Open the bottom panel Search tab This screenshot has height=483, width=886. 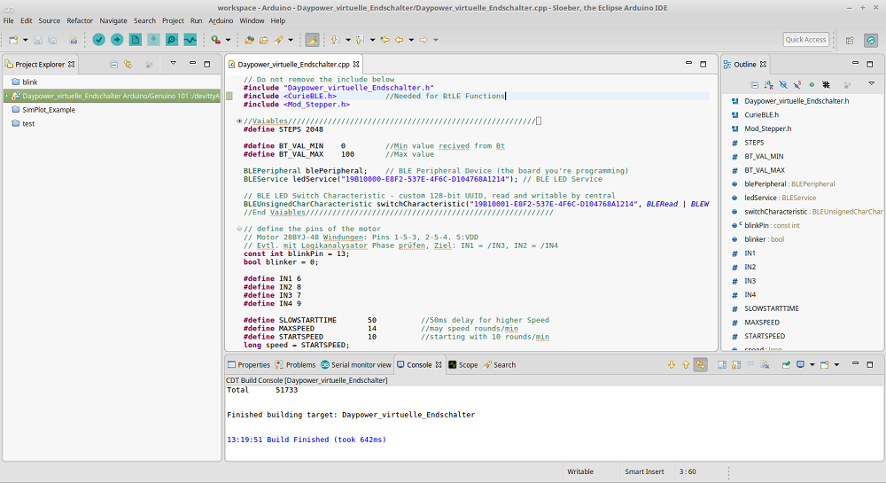pos(500,365)
